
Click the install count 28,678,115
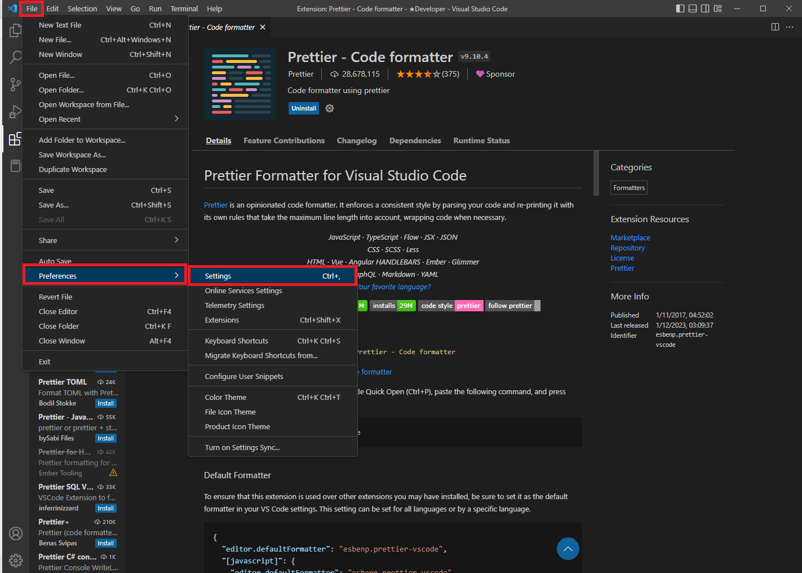[x=355, y=74]
